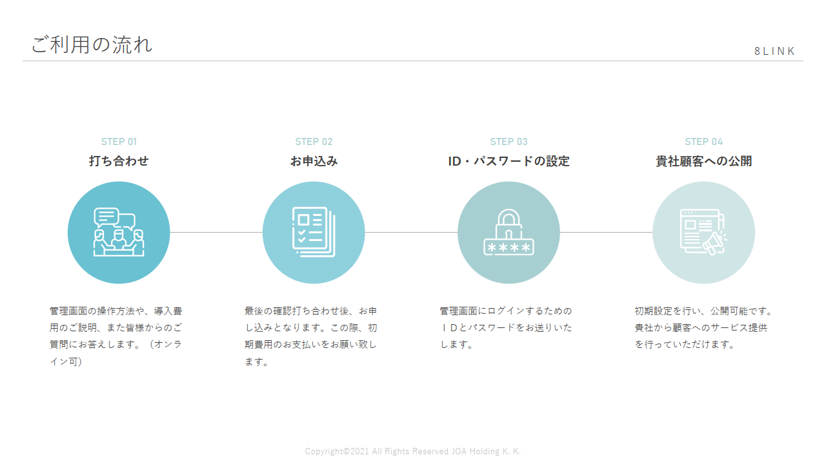Click the '打ち合わせ' heading

click(119, 161)
